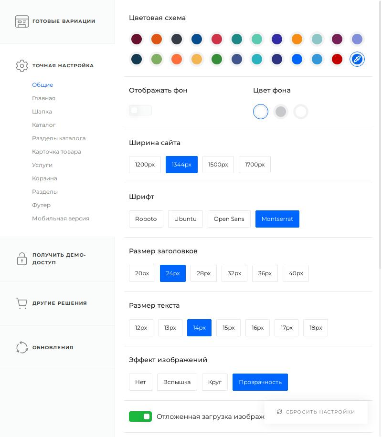The height and width of the screenshot is (437, 382).
Task: Select the gray background color option
Action: coord(281,112)
